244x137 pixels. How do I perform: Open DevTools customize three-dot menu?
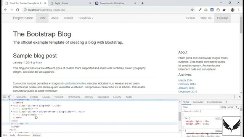tap(234, 97)
